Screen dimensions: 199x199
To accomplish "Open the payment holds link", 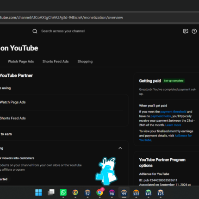I will coord(161,116).
